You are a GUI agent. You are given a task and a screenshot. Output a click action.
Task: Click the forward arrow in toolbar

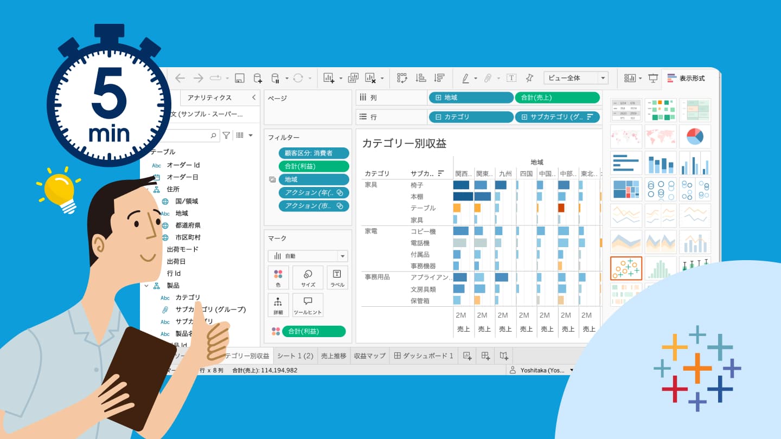198,78
